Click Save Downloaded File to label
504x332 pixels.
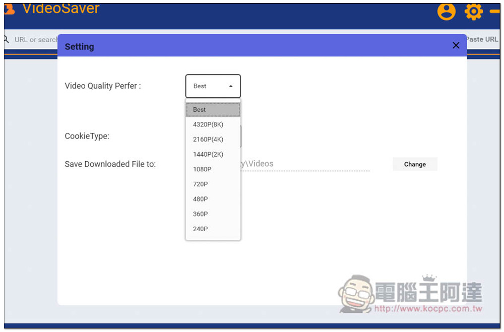110,164
